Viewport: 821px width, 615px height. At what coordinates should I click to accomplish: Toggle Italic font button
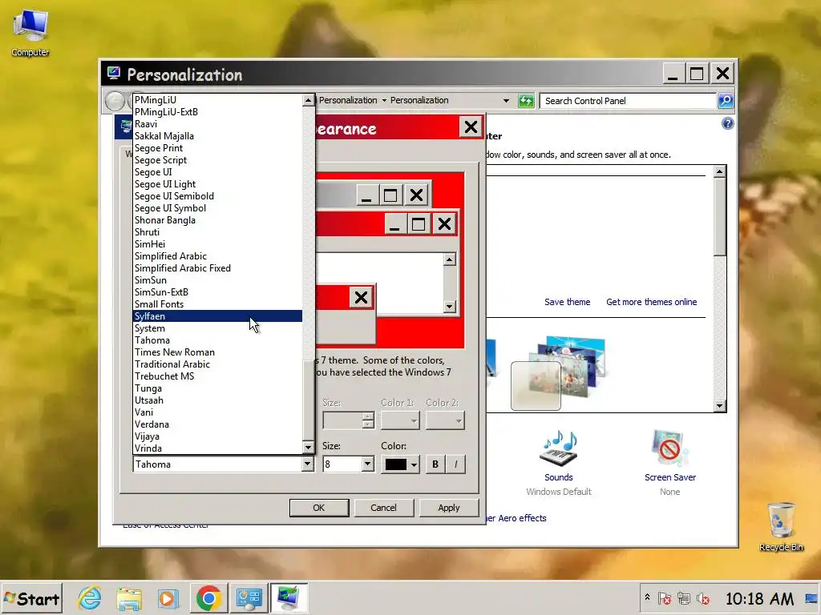[455, 464]
